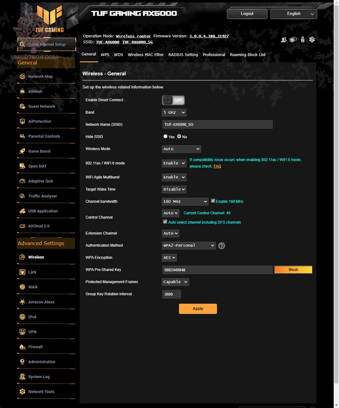
Task: Open the Administration gear icon
Action: [x=22, y=362]
